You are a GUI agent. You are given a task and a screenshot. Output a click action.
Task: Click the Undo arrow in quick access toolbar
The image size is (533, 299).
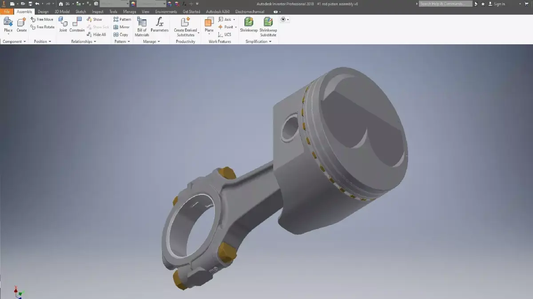tap(37, 4)
